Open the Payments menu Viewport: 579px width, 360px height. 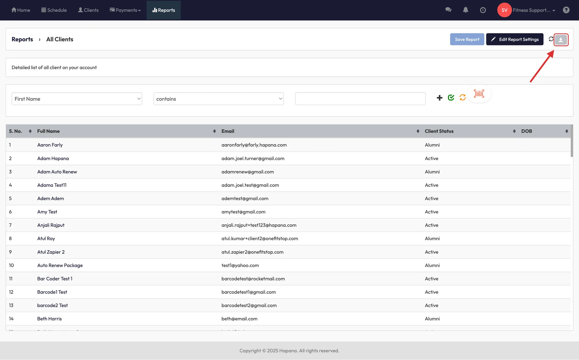point(125,10)
